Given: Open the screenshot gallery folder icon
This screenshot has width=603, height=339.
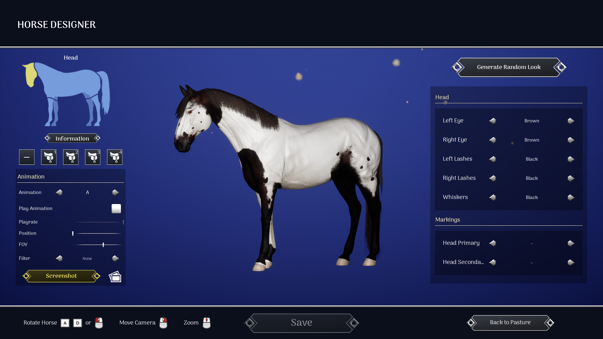Looking at the screenshot, I should (x=115, y=277).
